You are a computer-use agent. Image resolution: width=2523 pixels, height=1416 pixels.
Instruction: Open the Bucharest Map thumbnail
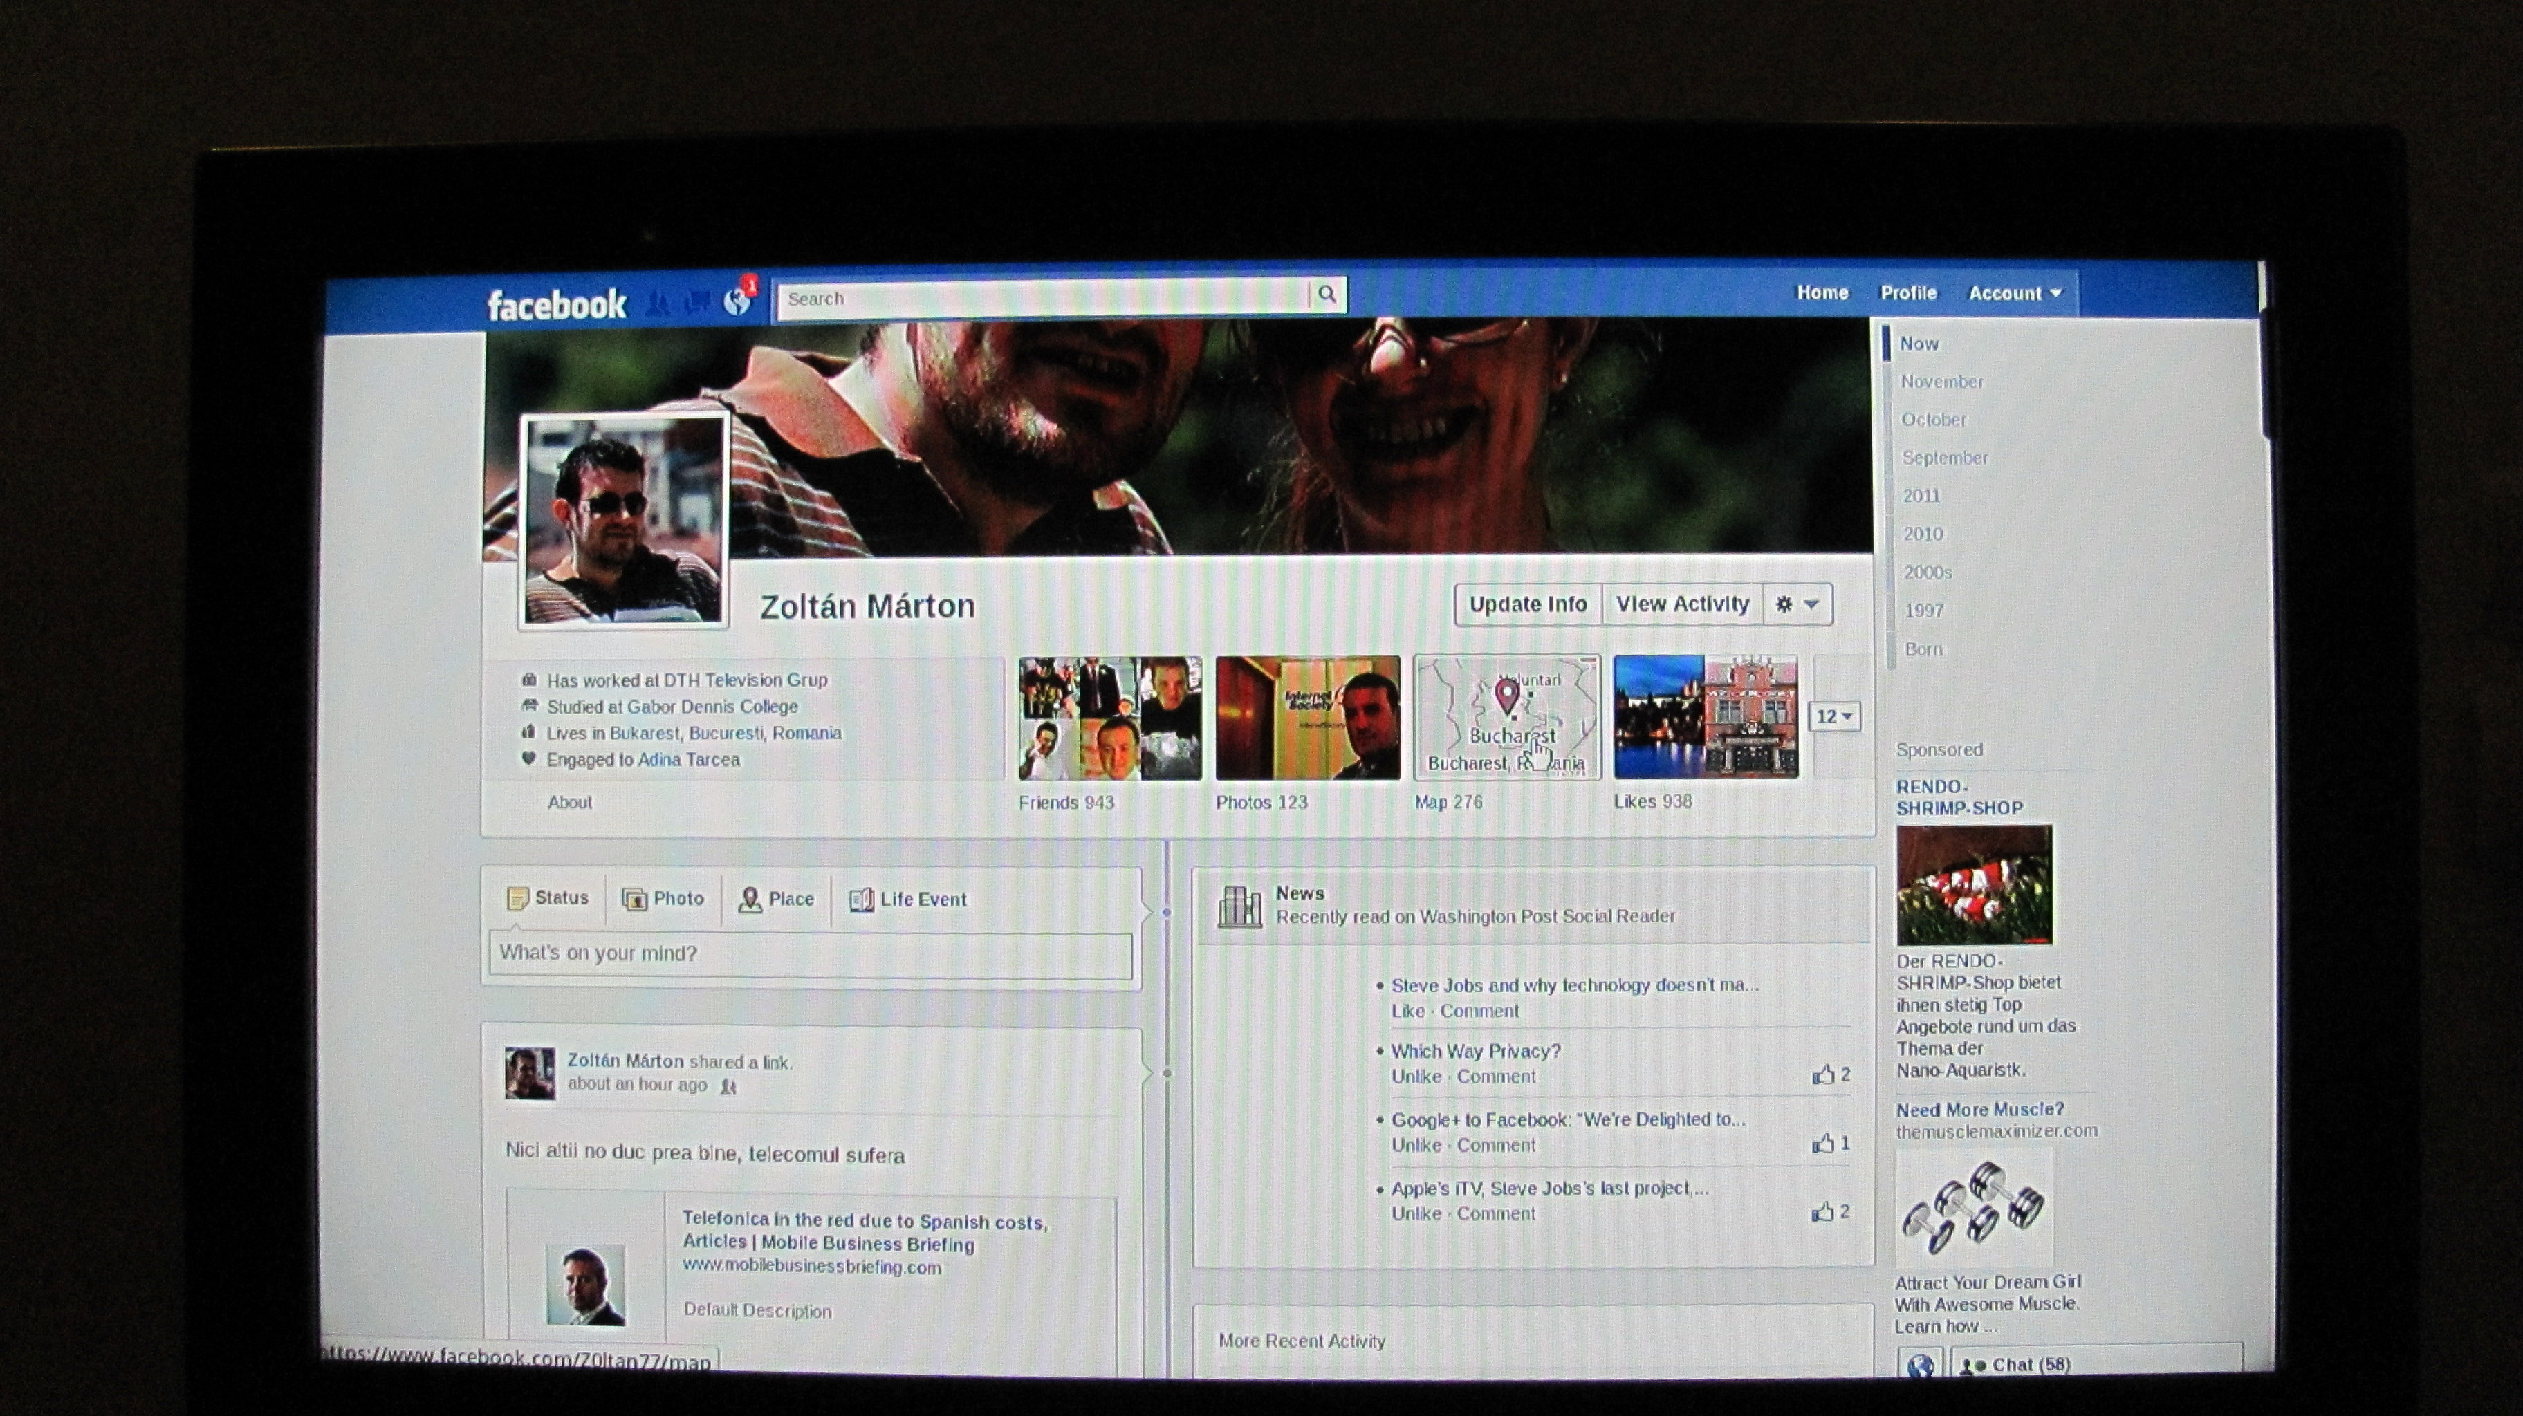[1506, 718]
